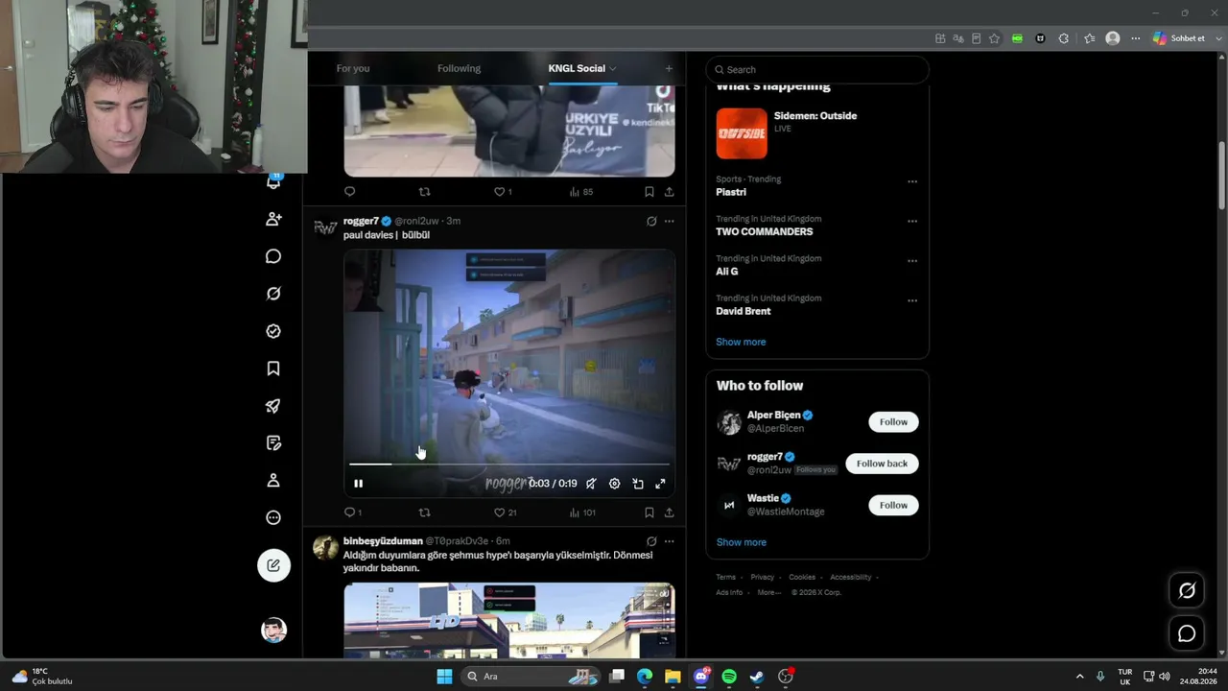Show more Who to follow suggestions
1228x691 pixels.
742,542
